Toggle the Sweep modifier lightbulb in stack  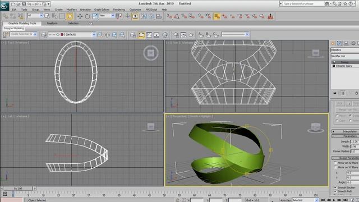pos(334,62)
